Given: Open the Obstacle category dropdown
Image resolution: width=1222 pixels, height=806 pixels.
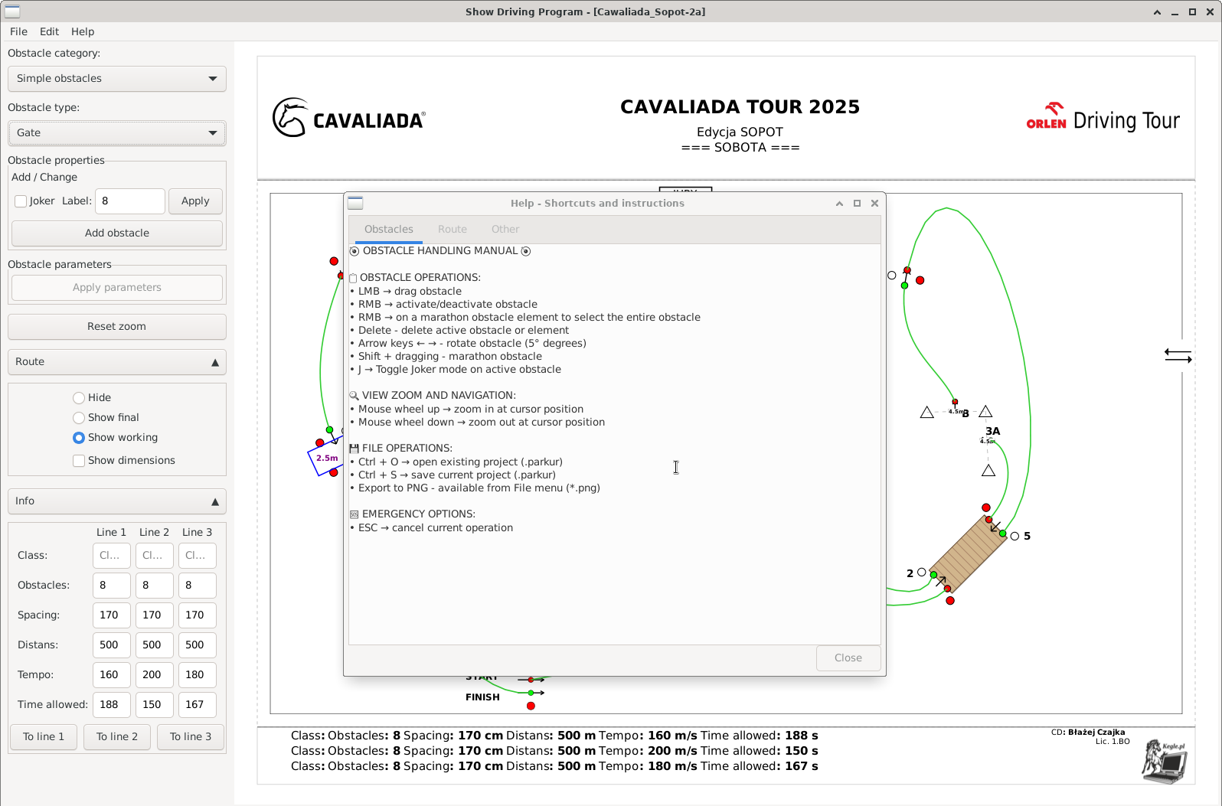Looking at the screenshot, I should 116,79.
